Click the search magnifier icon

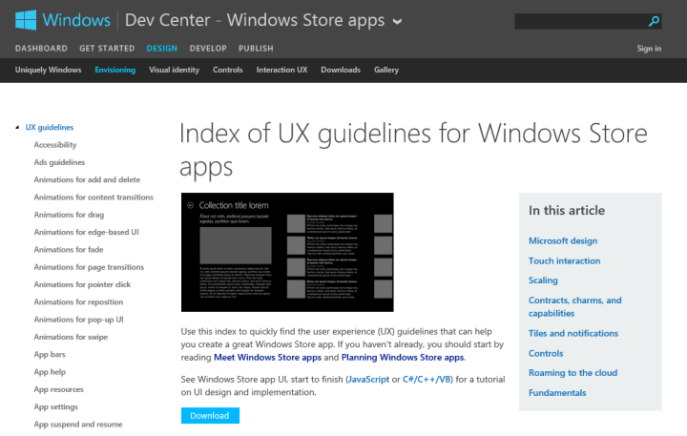[655, 20]
